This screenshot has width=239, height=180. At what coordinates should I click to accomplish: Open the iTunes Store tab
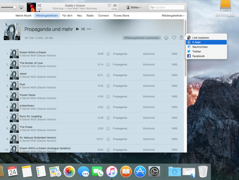click(121, 16)
